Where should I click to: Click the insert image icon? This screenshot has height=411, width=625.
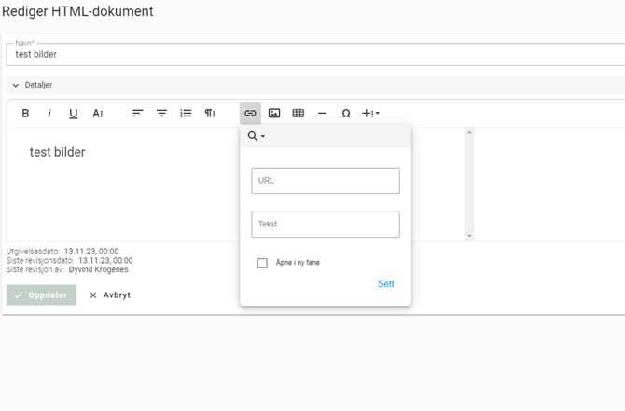point(274,114)
